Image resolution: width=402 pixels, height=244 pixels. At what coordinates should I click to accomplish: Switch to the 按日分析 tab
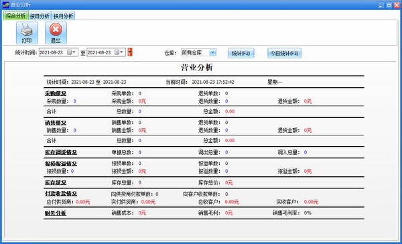(x=40, y=16)
